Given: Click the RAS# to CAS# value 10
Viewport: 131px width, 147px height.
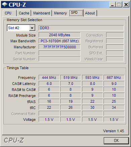Looking at the screenshot, I should click(x=114, y=89).
